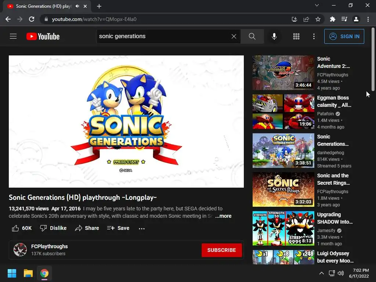Image resolution: width=376 pixels, height=282 pixels.
Task: Click the page vertical scrollbar
Action: [373, 59]
